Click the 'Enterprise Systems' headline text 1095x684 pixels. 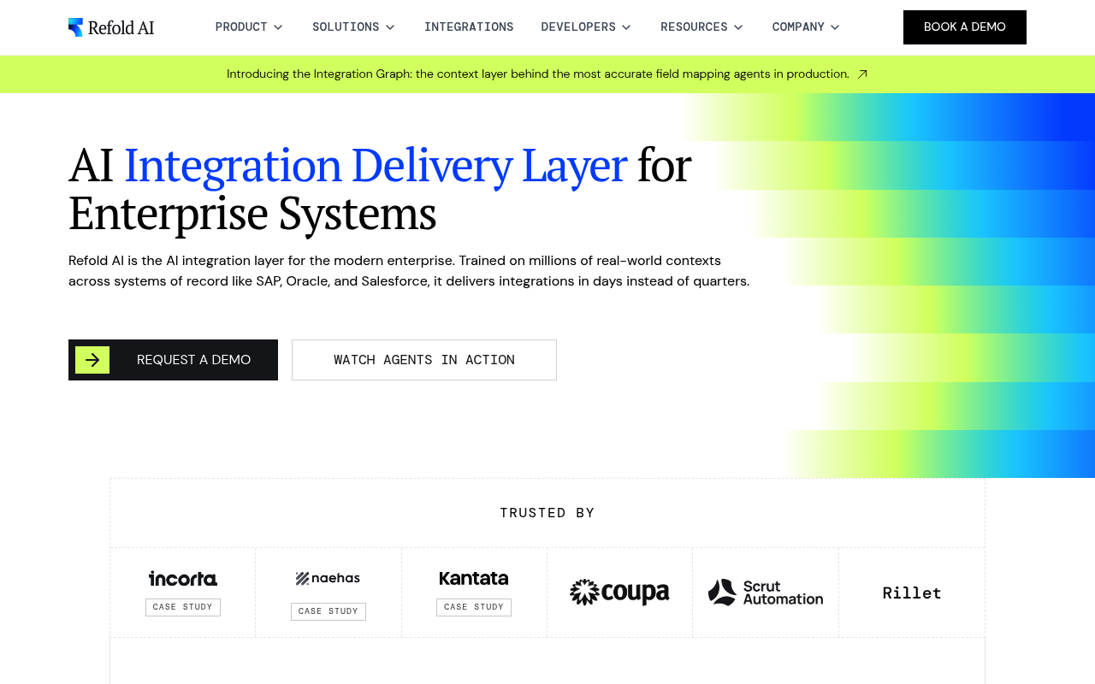(252, 214)
